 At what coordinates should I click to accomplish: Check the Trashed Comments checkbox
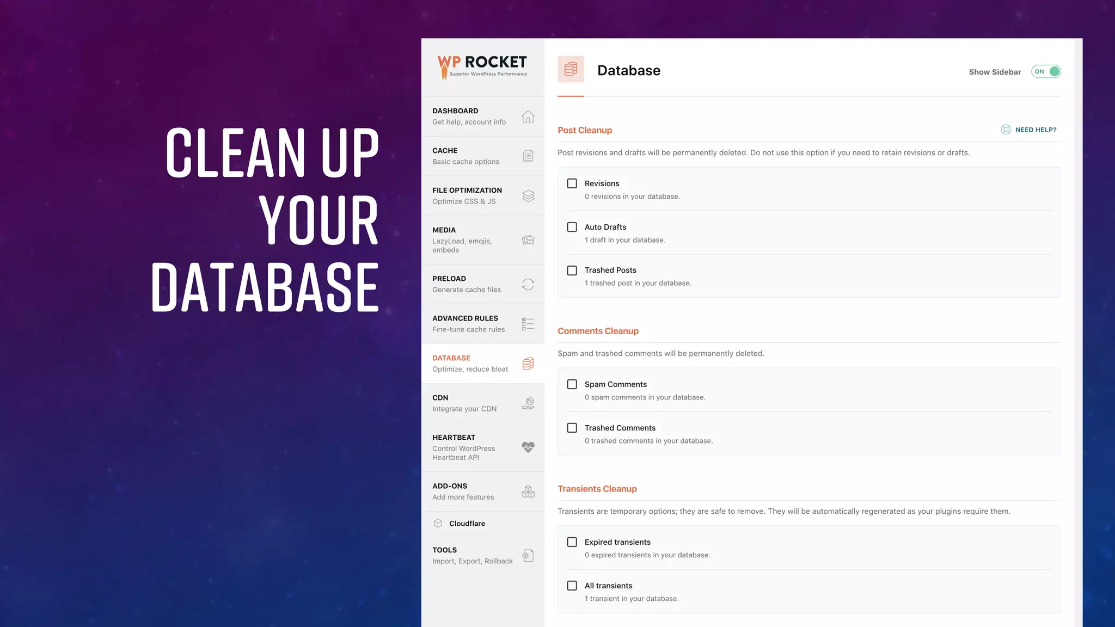pyautogui.click(x=572, y=428)
